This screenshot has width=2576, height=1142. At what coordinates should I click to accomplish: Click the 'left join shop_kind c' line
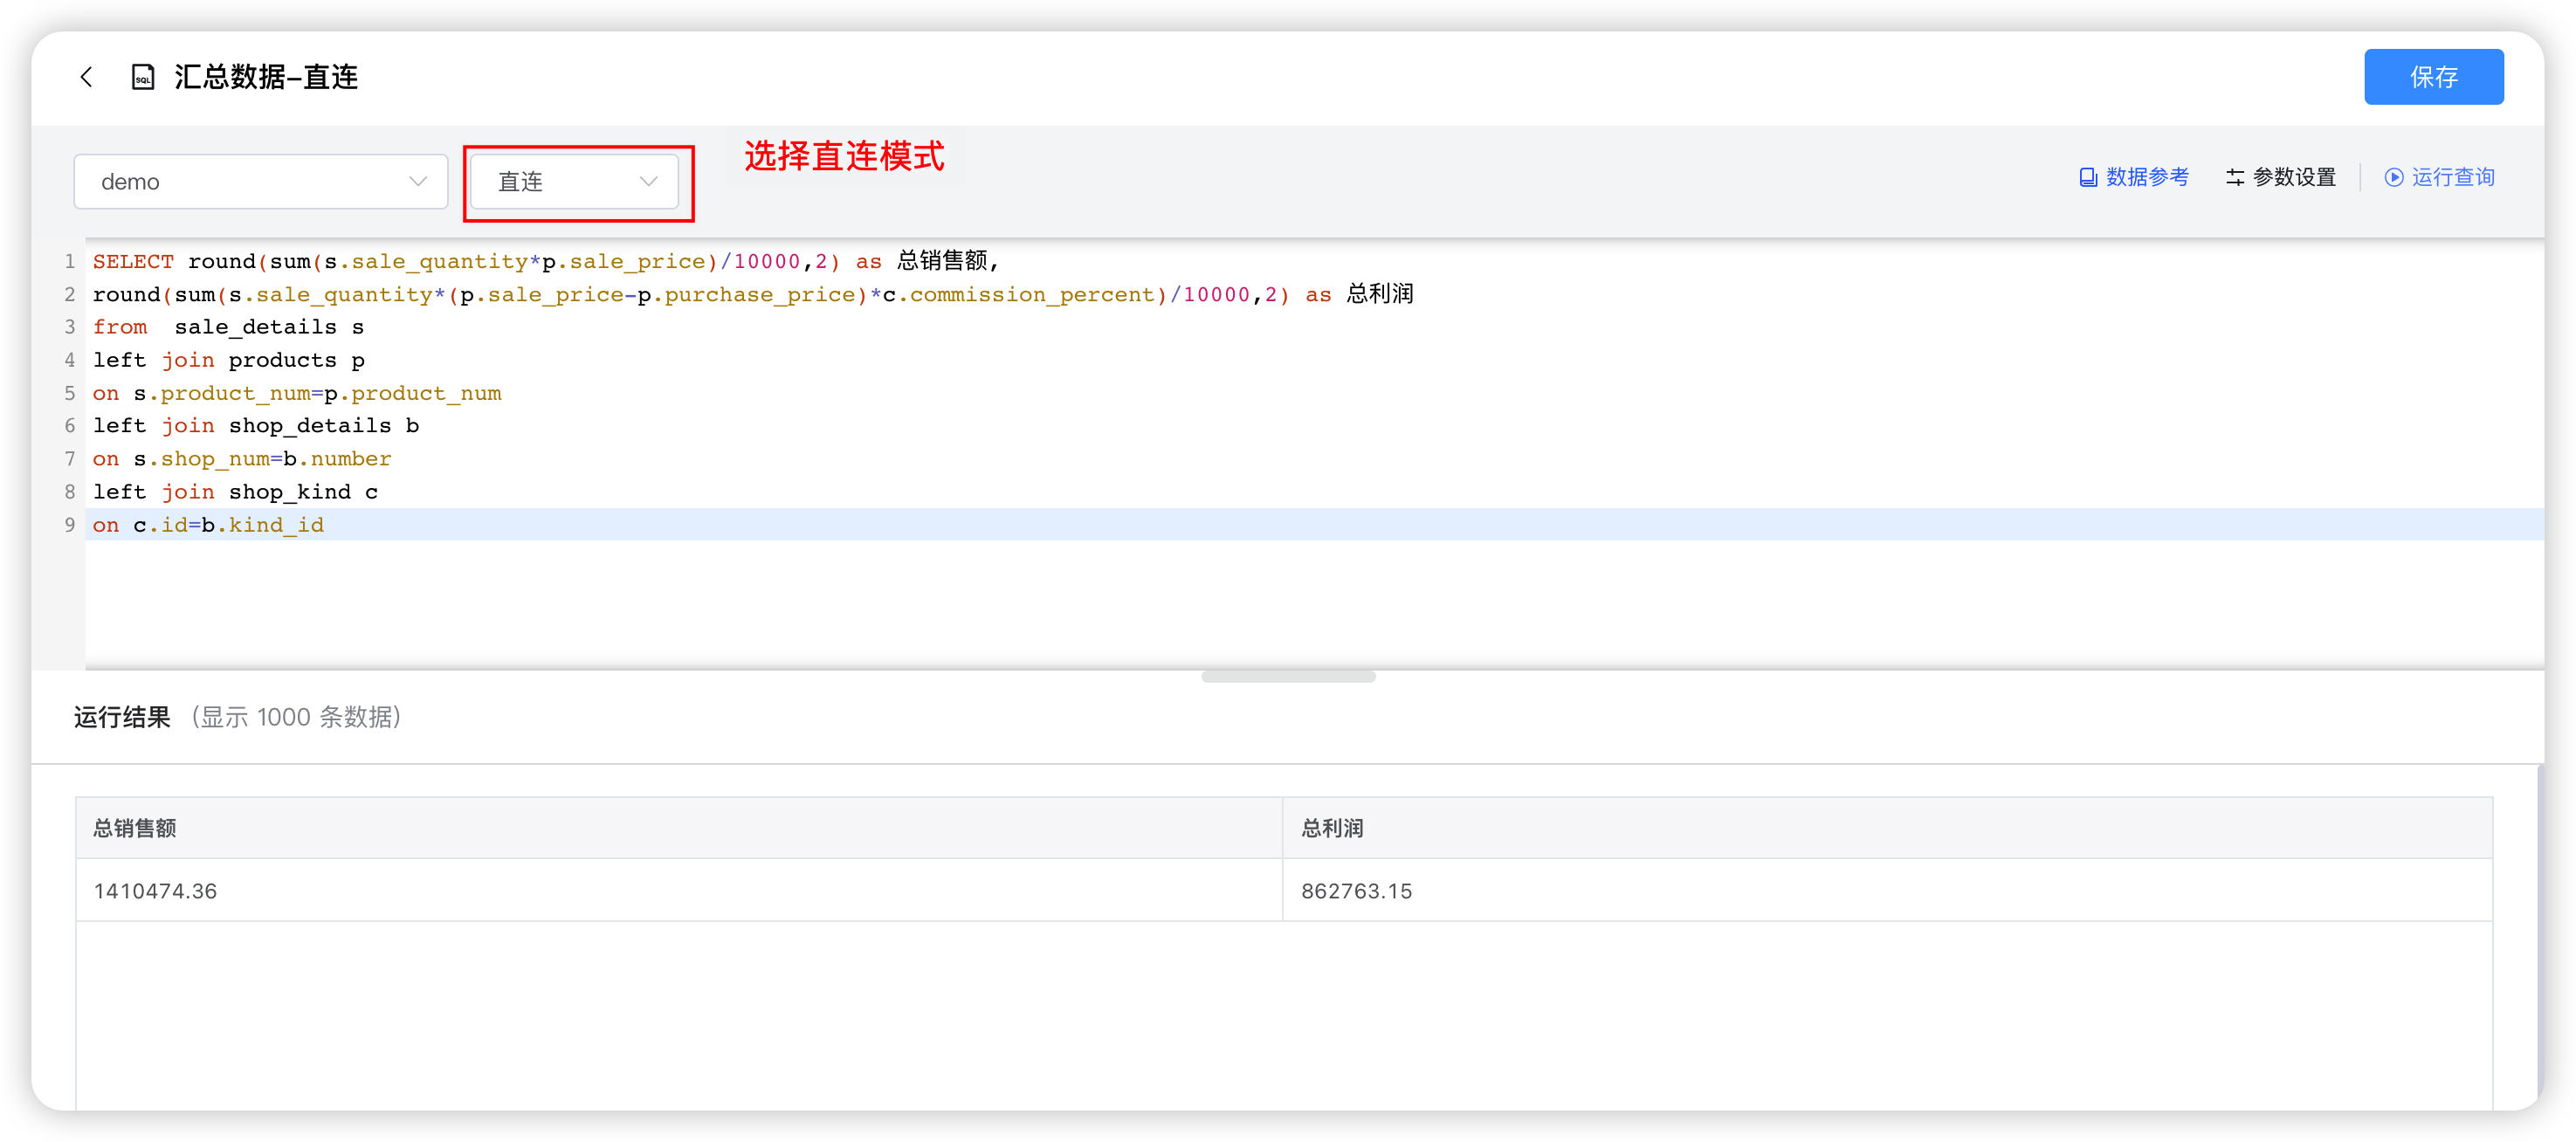coord(235,492)
